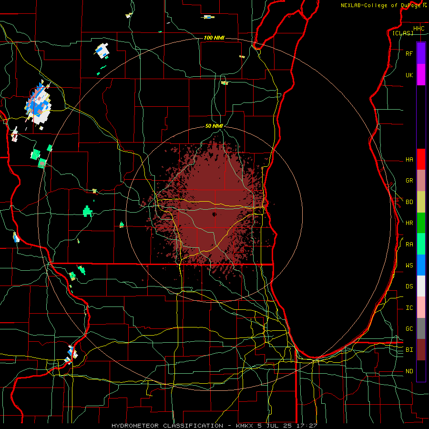Click the KMKX station identifier text
This screenshot has height=429, width=429.
[x=244, y=426]
